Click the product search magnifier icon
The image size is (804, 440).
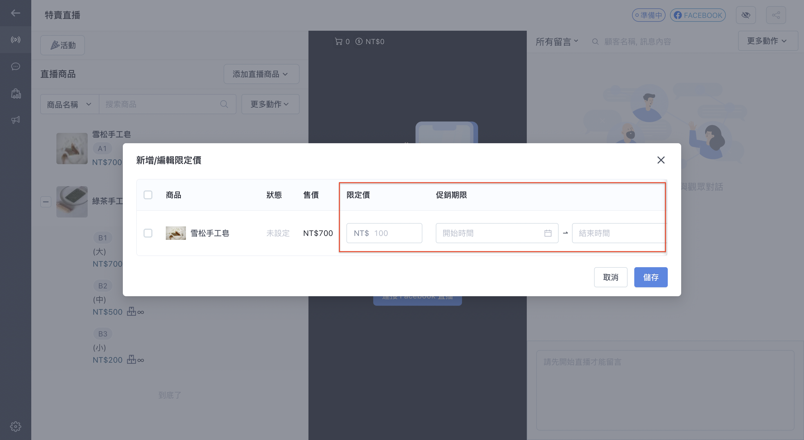[224, 104]
